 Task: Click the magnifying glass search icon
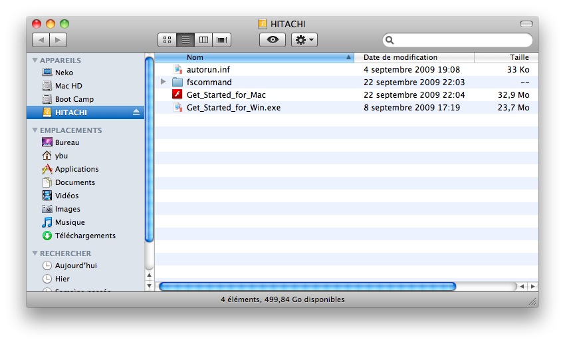[x=390, y=40]
